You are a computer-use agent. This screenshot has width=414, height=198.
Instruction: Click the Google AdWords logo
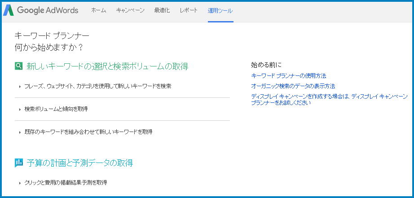click(41, 11)
